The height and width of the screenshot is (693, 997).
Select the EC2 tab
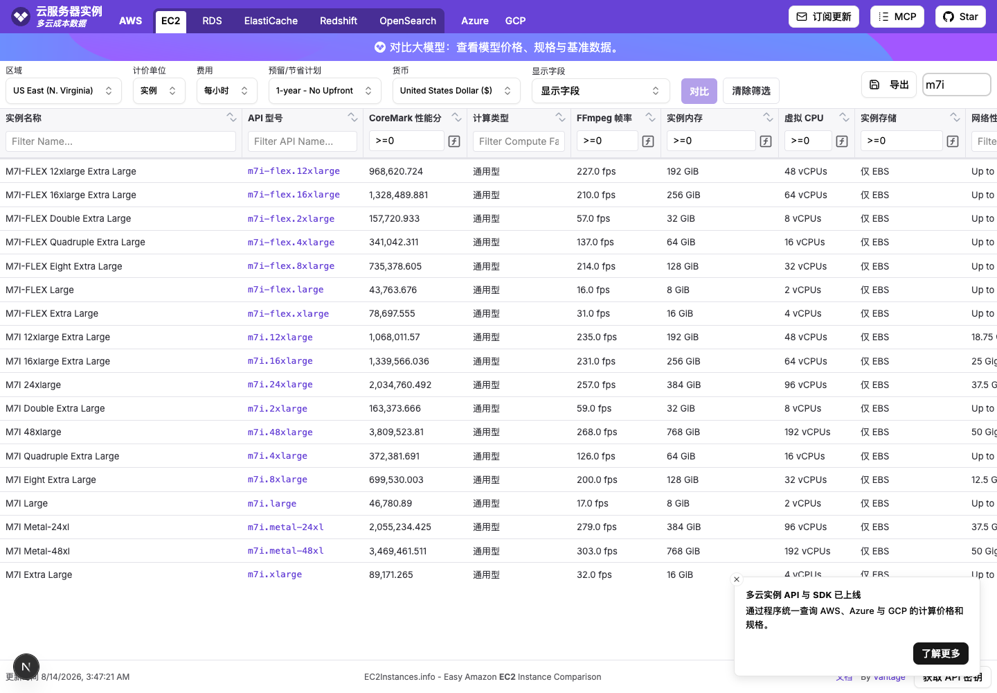170,21
